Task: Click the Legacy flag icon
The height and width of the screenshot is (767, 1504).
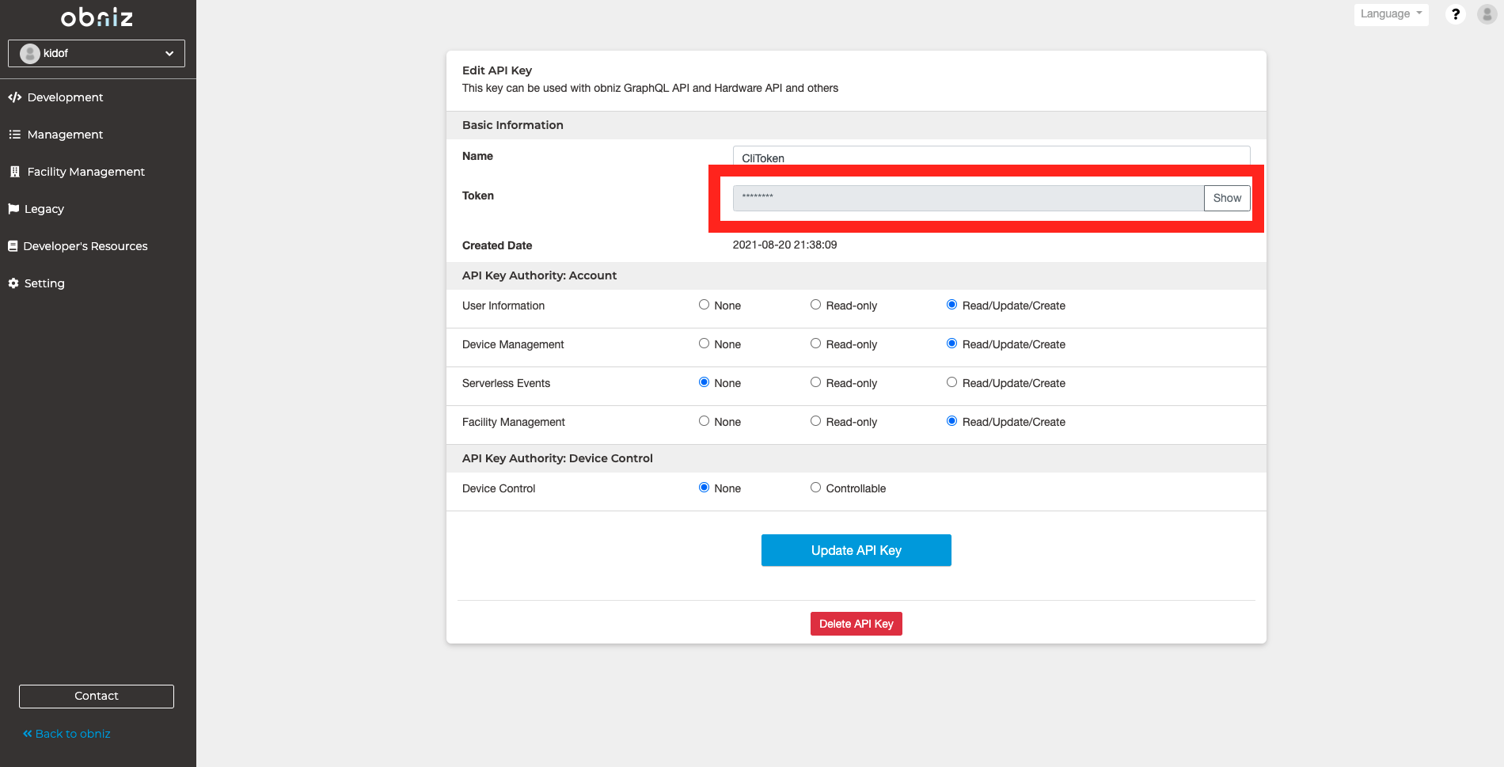Action: tap(13, 209)
